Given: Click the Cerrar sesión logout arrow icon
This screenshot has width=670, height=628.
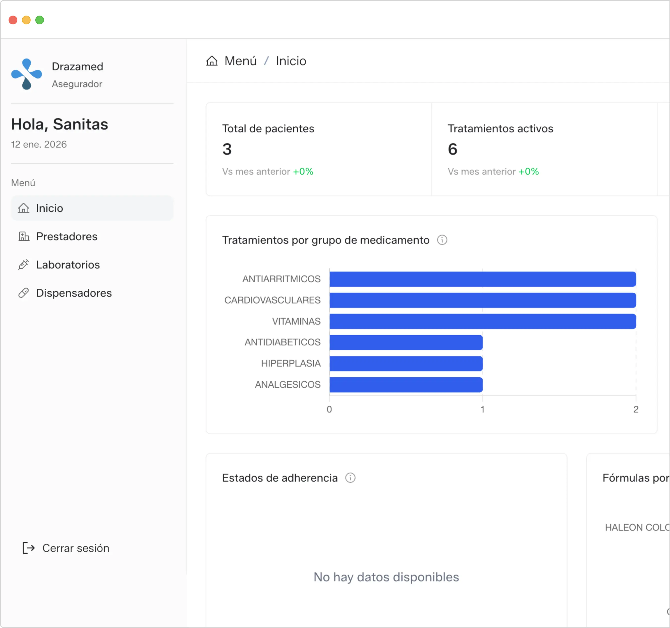Looking at the screenshot, I should pyautogui.click(x=29, y=548).
